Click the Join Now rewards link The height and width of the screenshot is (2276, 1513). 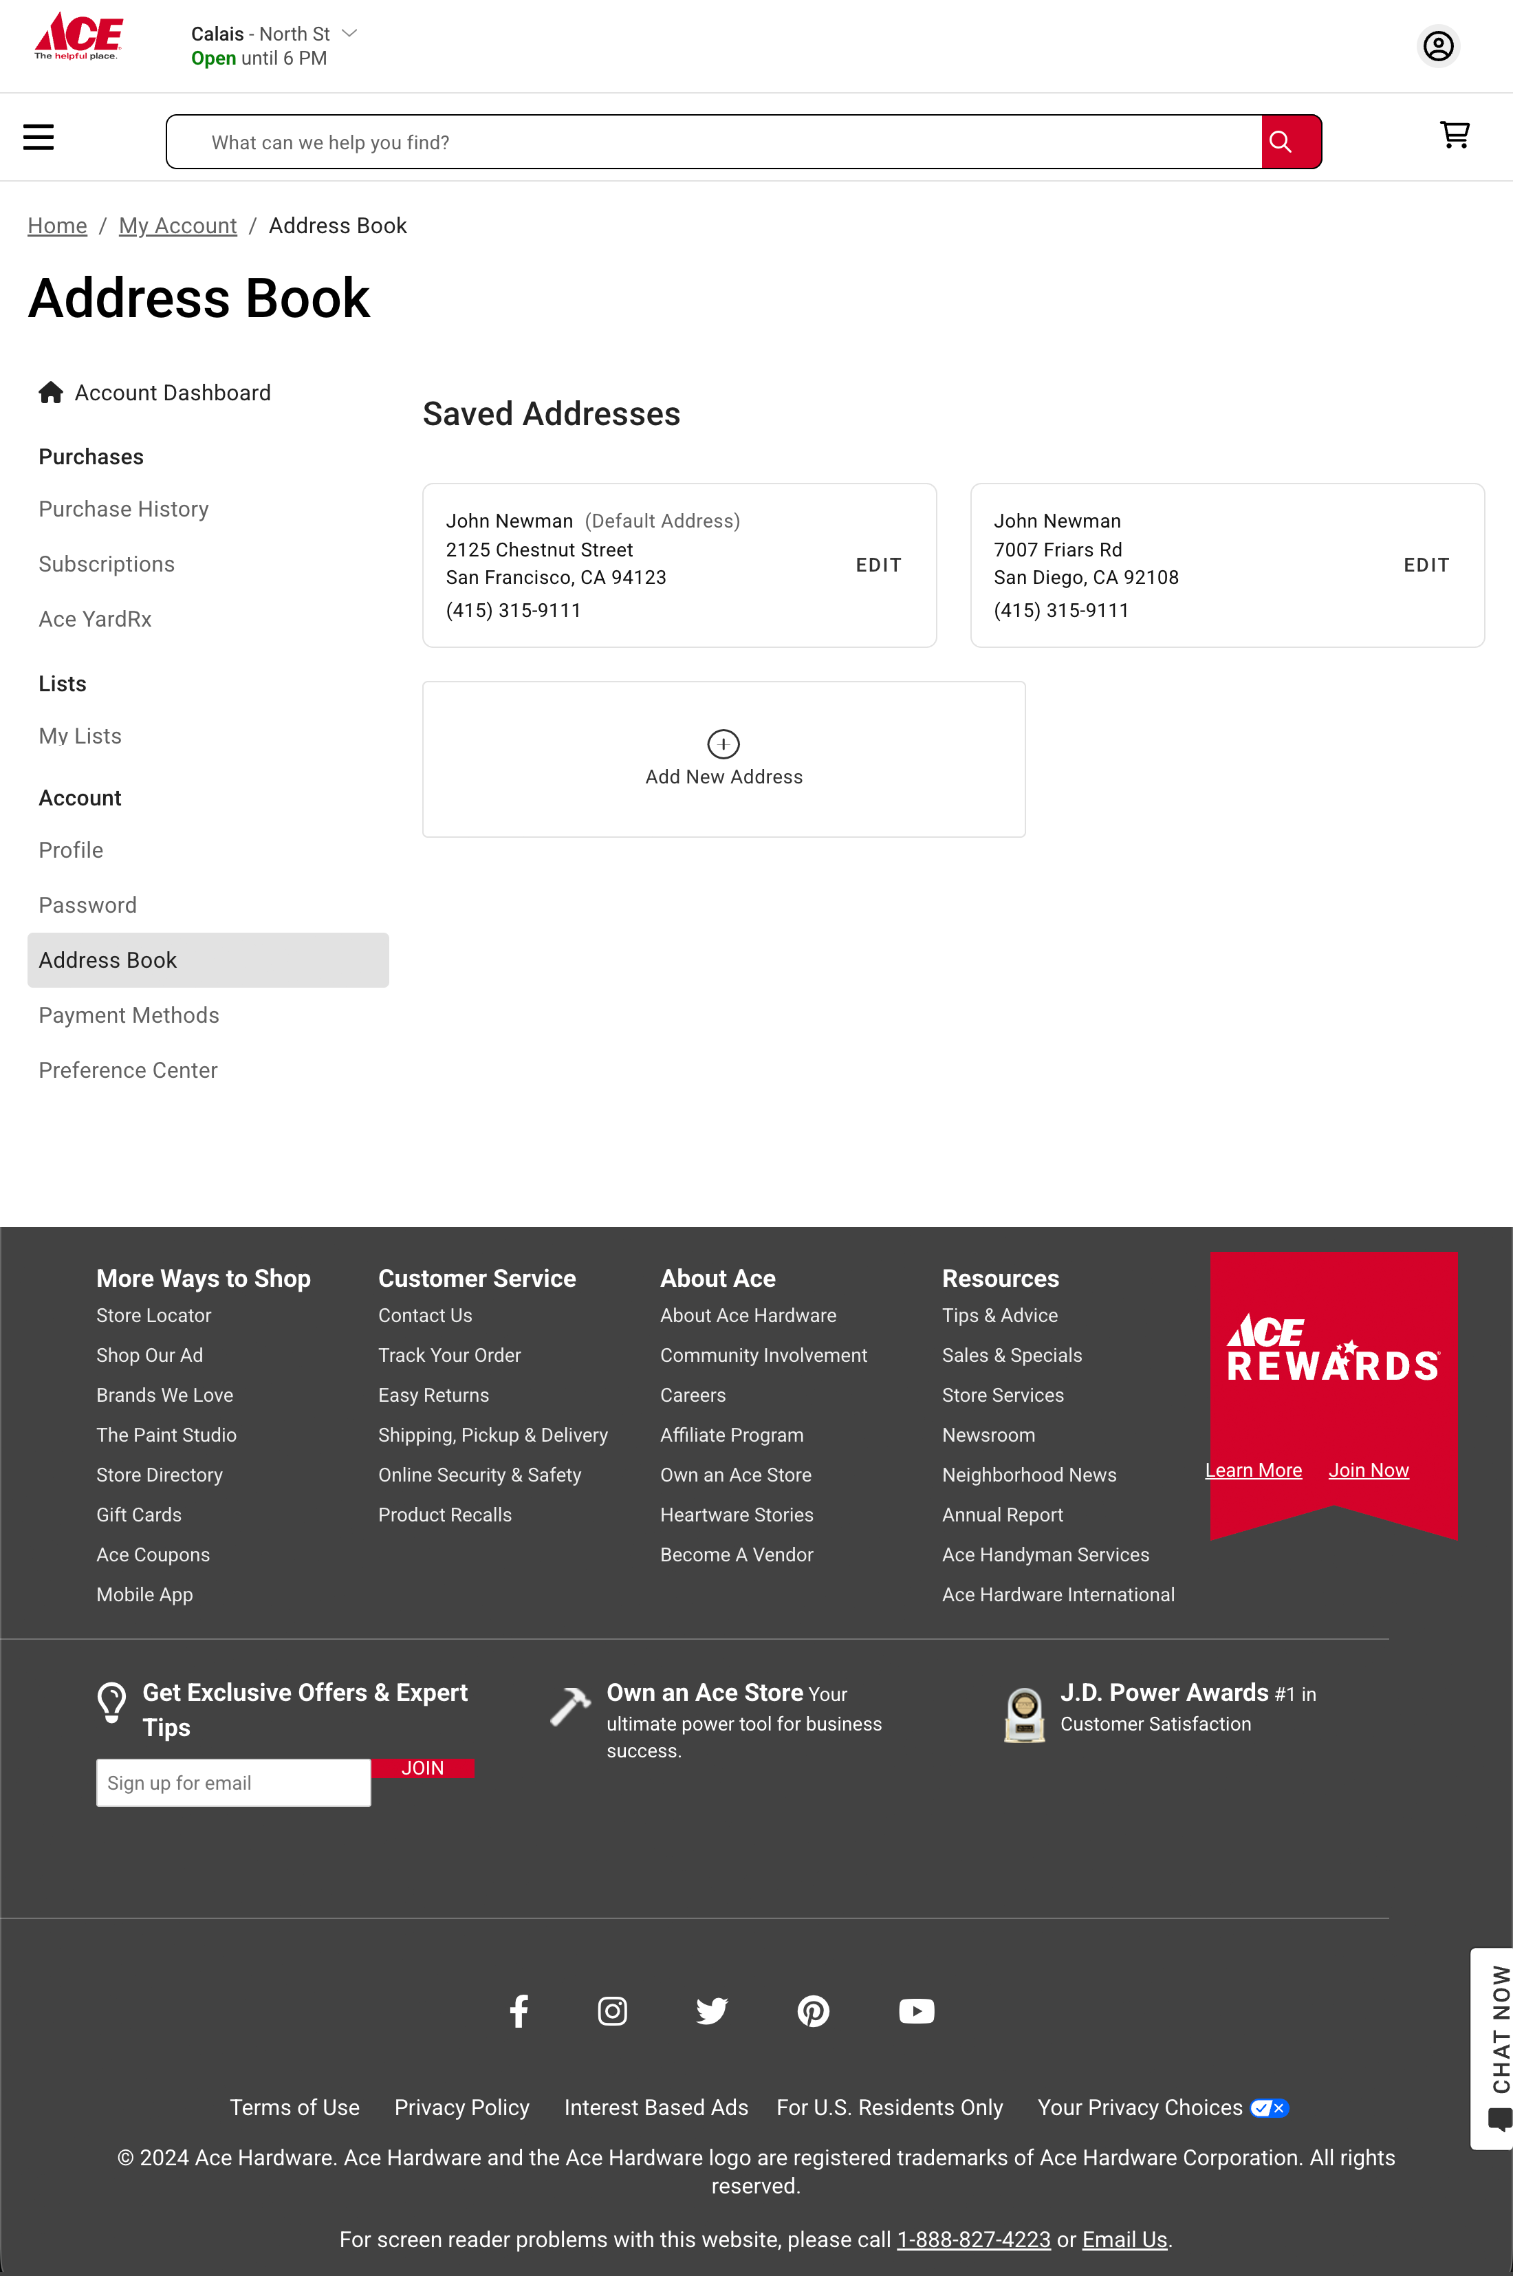1369,1469
